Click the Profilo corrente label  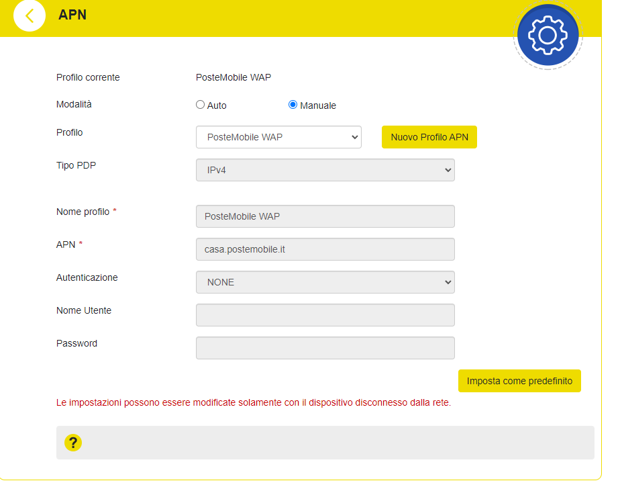click(x=88, y=77)
